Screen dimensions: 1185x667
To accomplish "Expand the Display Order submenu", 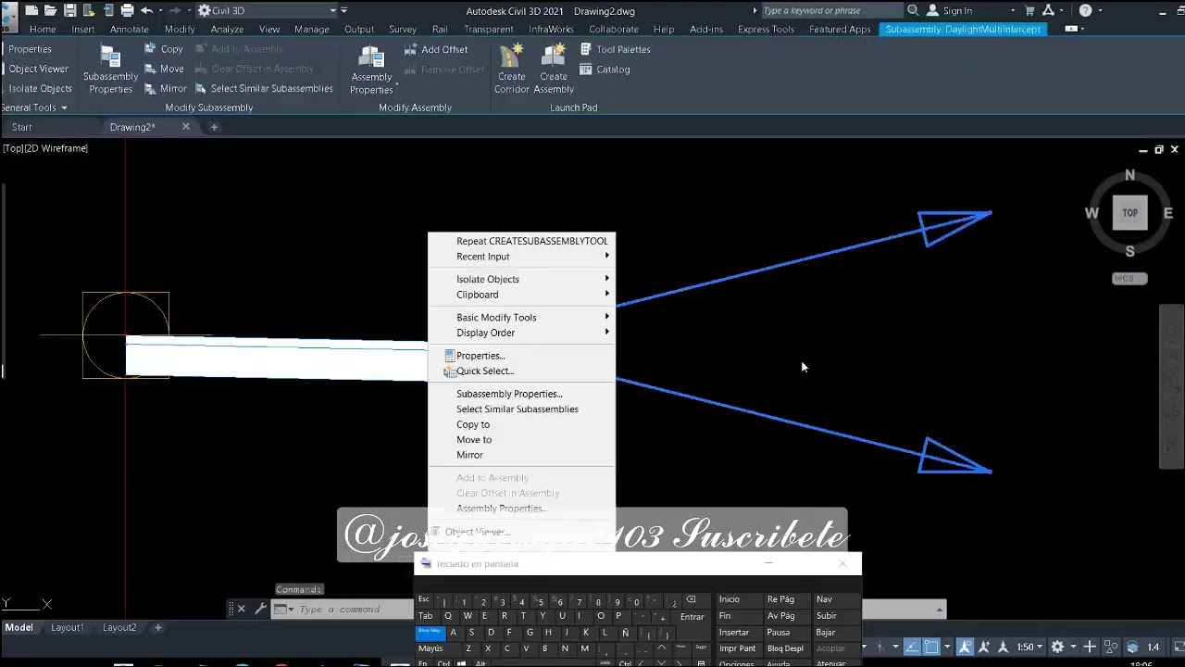I will (x=521, y=333).
